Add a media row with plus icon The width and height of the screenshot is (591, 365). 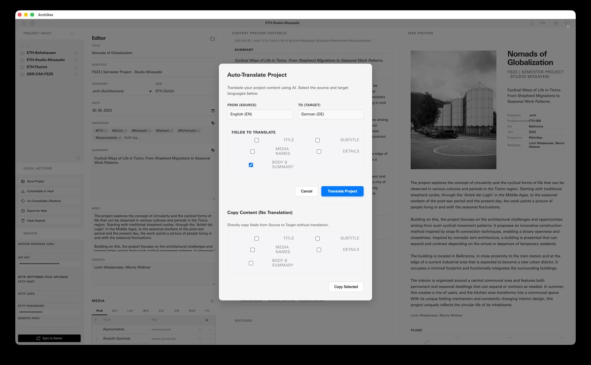(207, 320)
